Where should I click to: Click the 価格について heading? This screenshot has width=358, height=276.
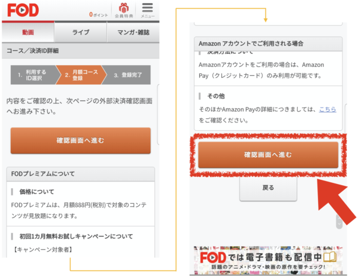(37, 192)
